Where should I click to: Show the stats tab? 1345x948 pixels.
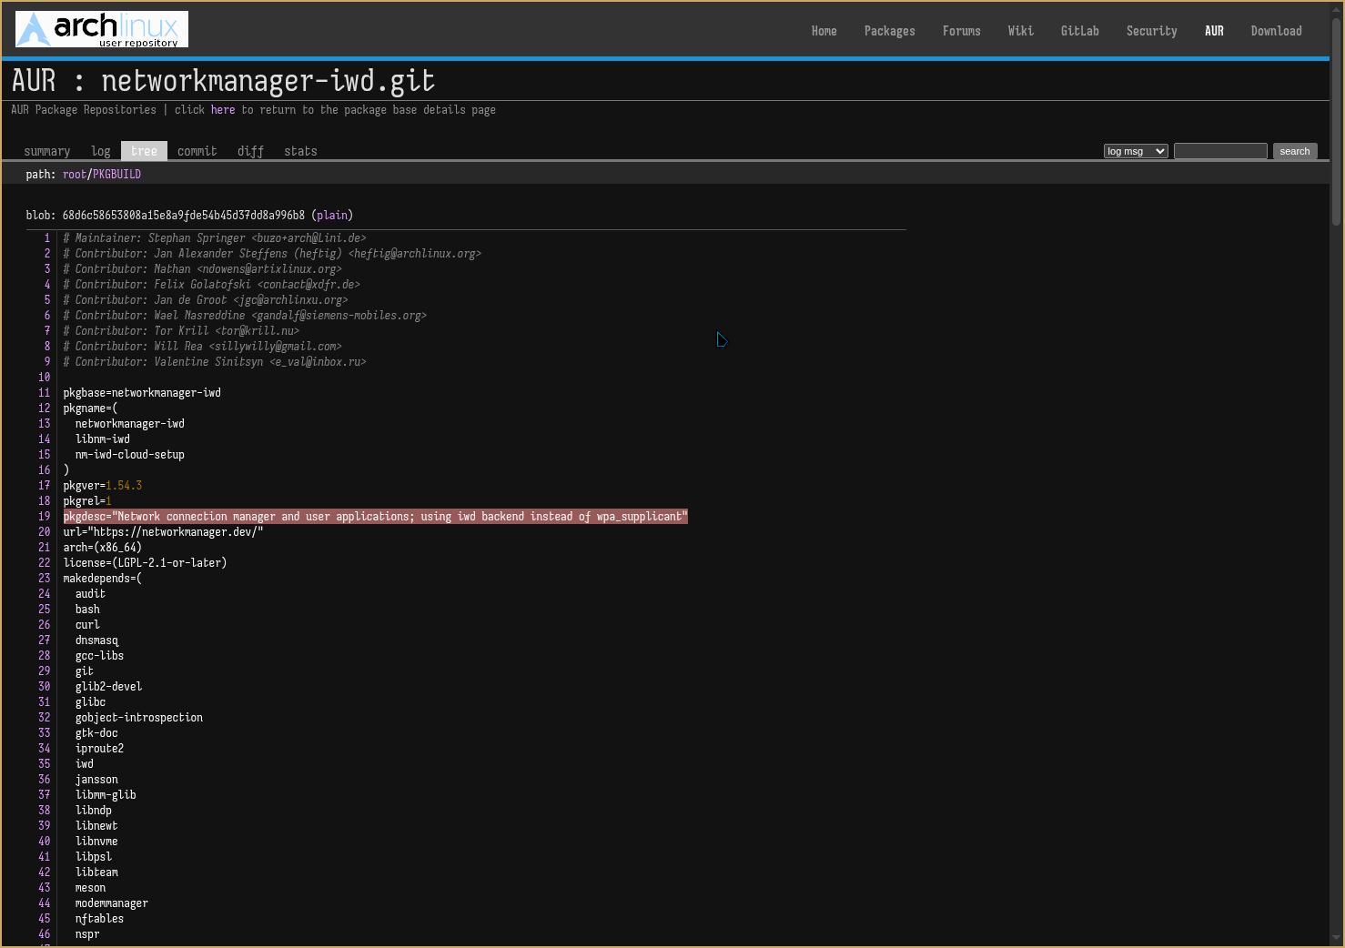[x=300, y=151]
